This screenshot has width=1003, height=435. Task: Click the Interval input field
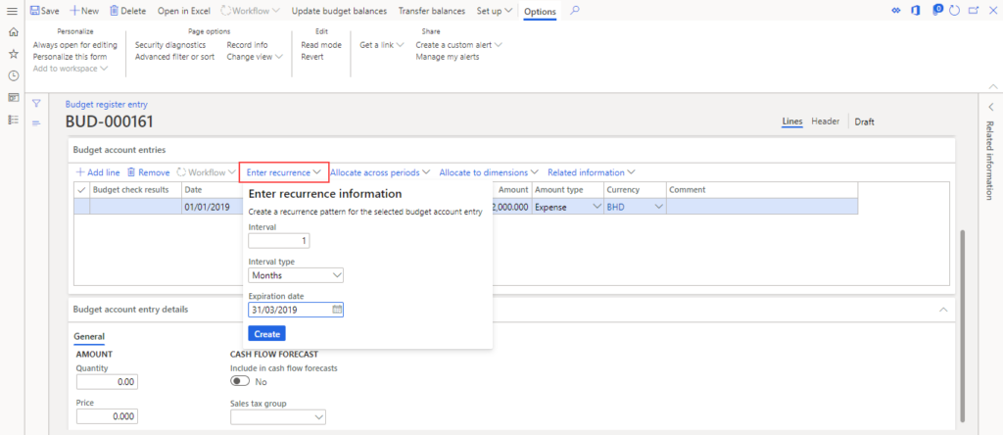click(x=279, y=241)
